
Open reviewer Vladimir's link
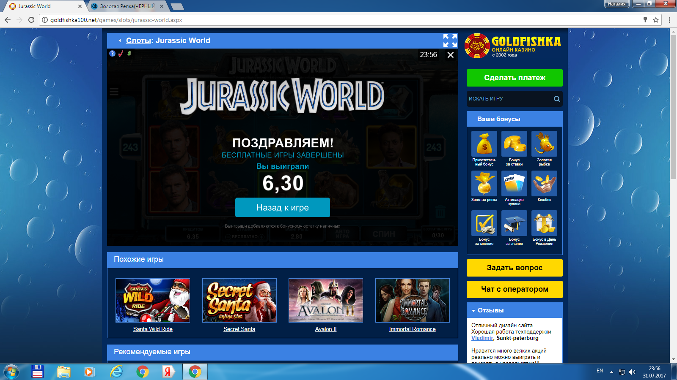coord(482,338)
